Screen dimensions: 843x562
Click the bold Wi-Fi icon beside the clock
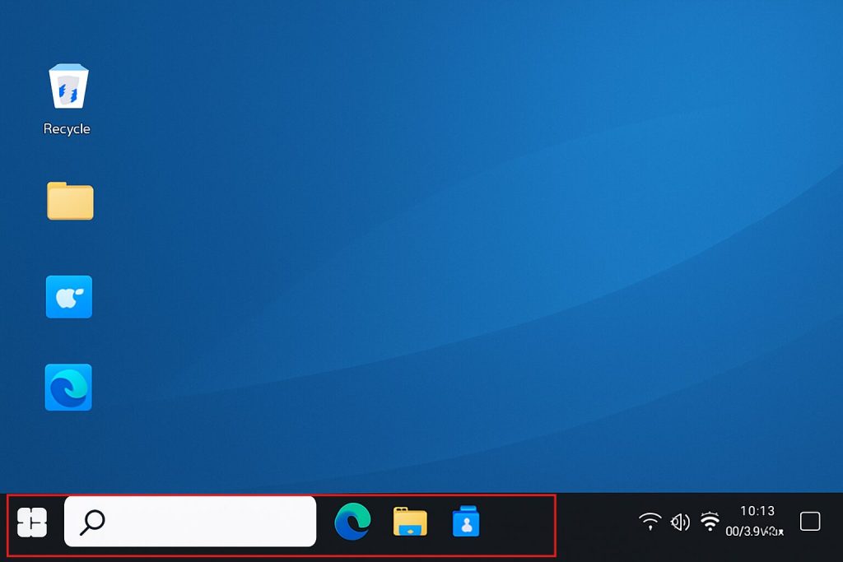coord(710,522)
